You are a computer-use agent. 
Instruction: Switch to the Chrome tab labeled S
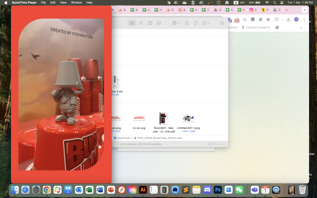[134, 10]
